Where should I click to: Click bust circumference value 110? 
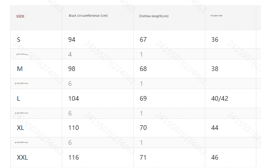point(73,128)
